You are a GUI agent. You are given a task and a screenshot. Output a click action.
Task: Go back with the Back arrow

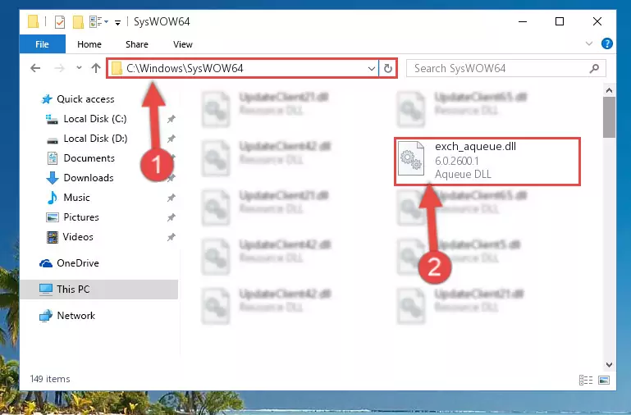point(35,68)
